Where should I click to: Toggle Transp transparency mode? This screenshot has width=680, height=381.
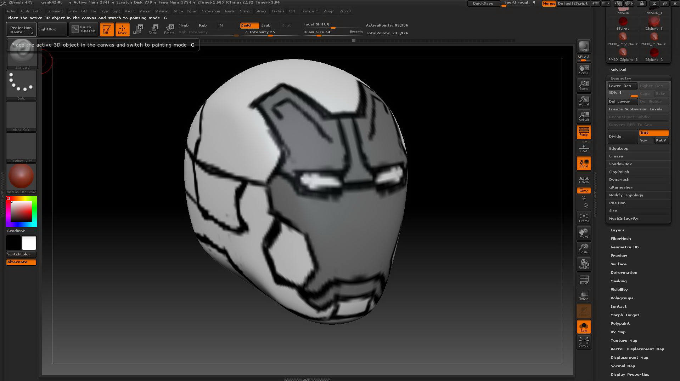pos(584,295)
